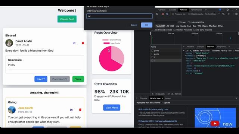
Task: Open the Response tab of request
Action: (221, 47)
